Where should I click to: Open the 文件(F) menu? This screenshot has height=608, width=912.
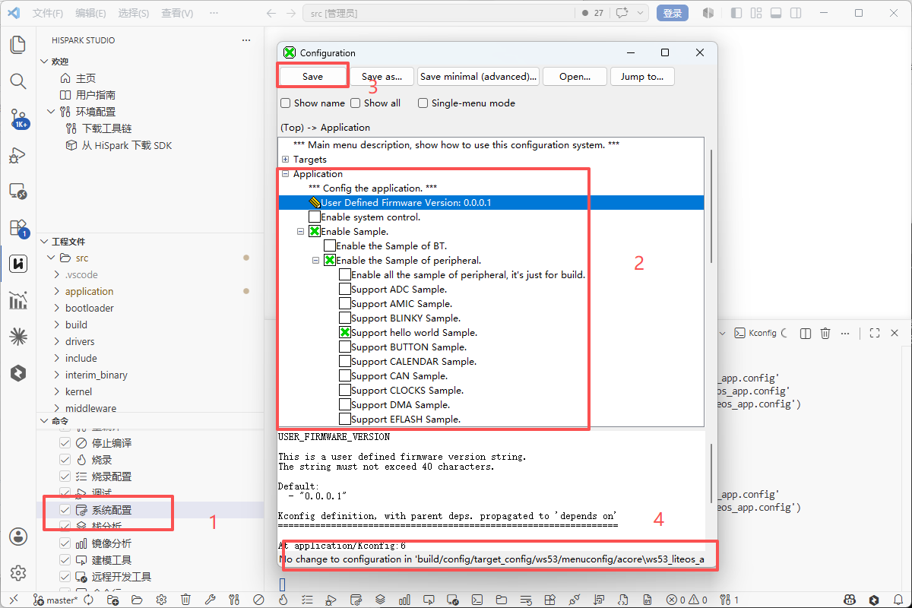[x=49, y=13]
